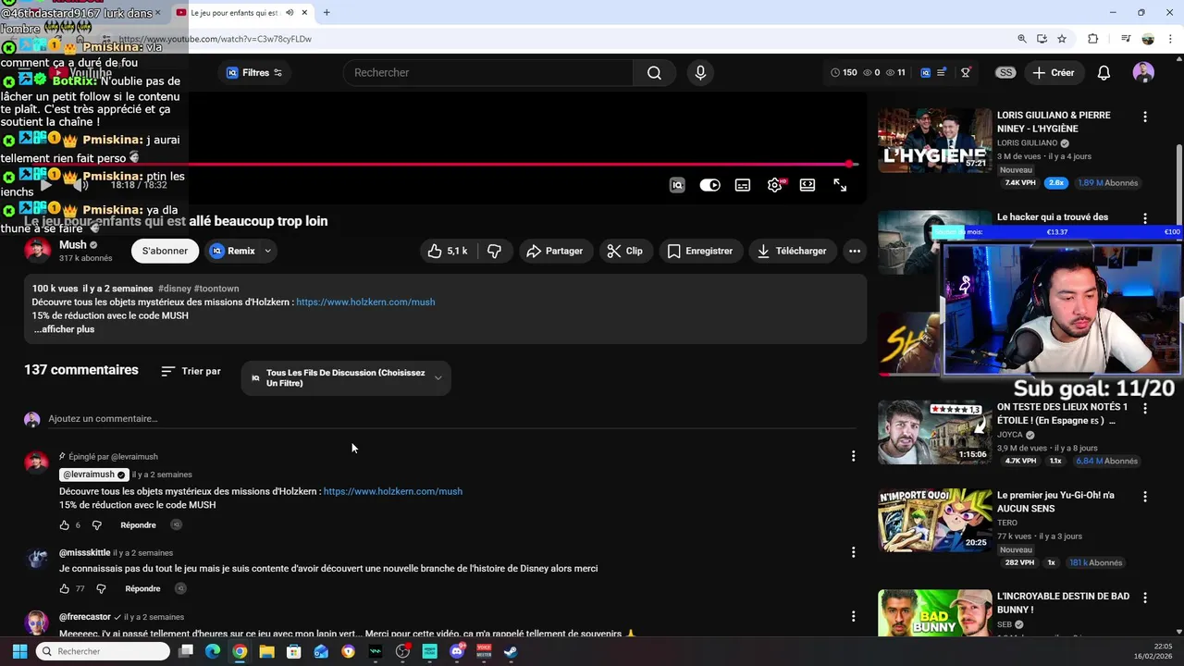Open the vidIQ list menu icon in header
This screenshot has width=1184, height=666.
(x=942, y=73)
